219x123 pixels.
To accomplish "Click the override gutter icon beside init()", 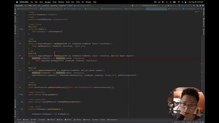I will click(21, 29).
